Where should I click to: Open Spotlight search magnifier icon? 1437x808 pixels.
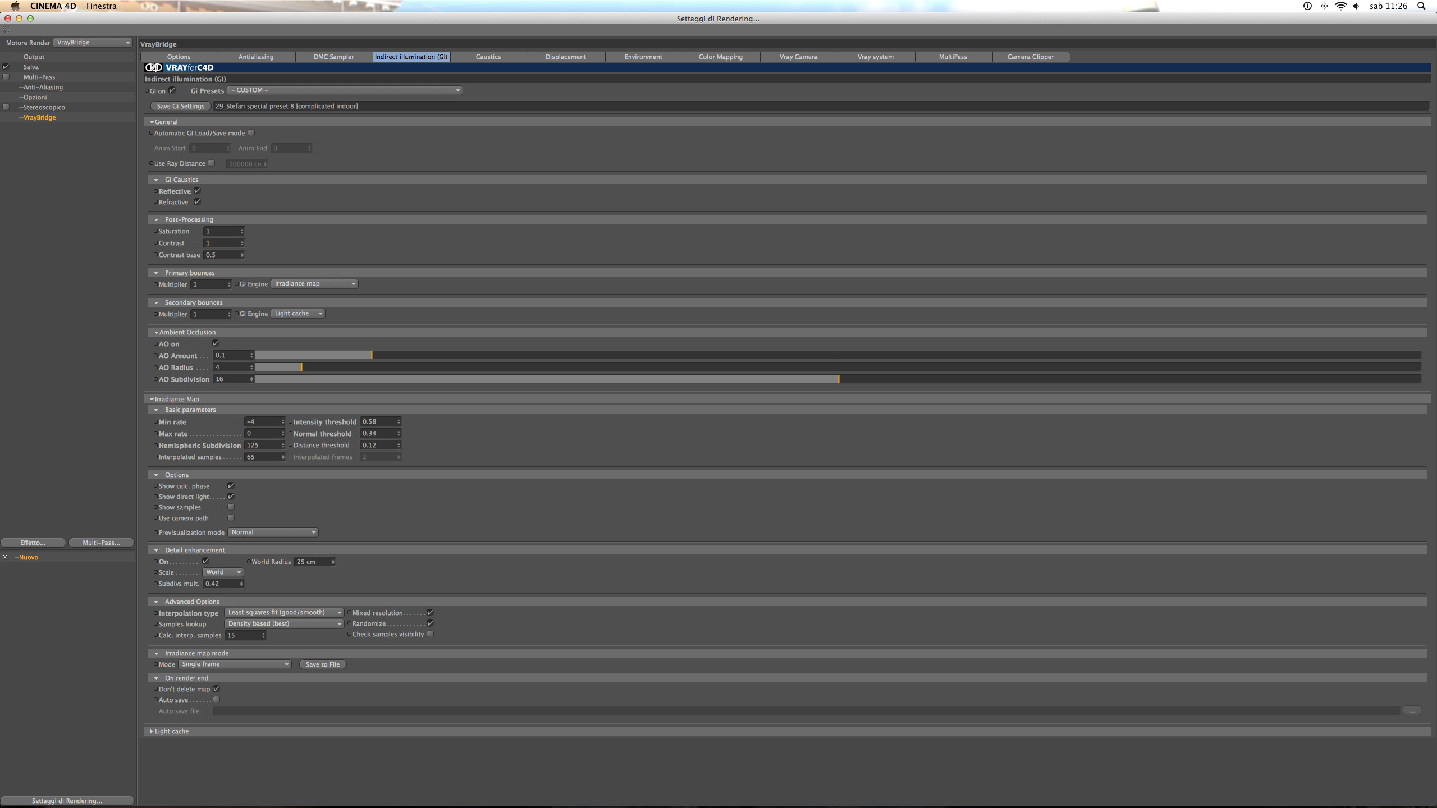pos(1421,6)
